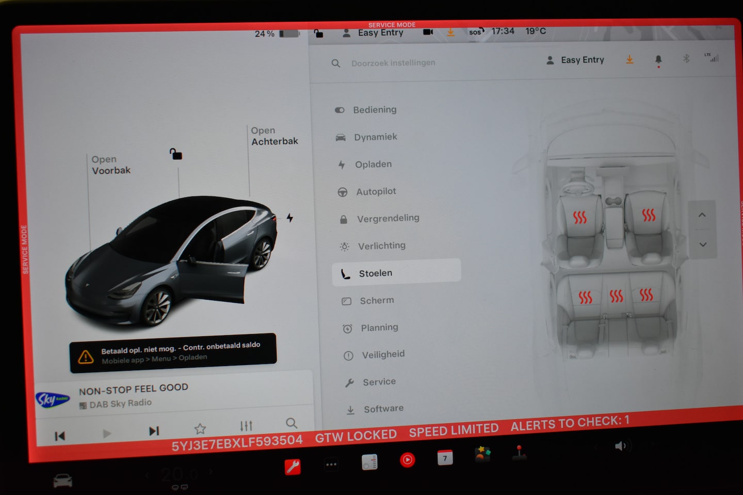Open the radio app icon in dock
Image resolution: width=743 pixels, height=495 pixels.
[x=369, y=462]
